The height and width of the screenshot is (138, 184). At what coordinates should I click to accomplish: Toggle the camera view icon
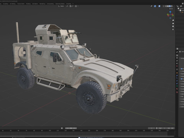[x=173, y=26]
